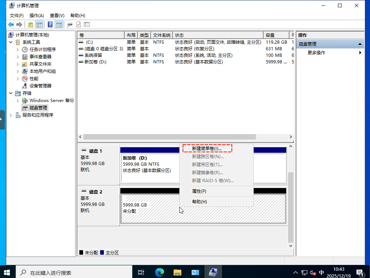Viewport: 370px width, 278px height.
Task: Collapse the 系统工具 tree node
Action: point(11,42)
